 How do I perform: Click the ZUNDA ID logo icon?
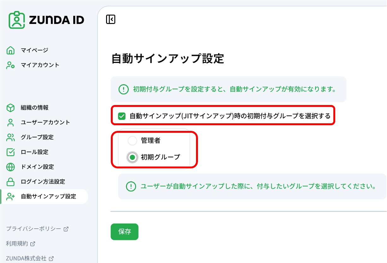tap(17, 20)
